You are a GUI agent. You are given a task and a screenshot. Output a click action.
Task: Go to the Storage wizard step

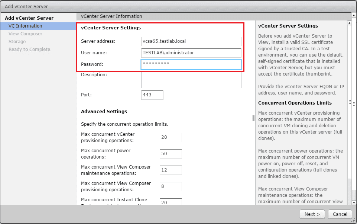tap(17, 42)
